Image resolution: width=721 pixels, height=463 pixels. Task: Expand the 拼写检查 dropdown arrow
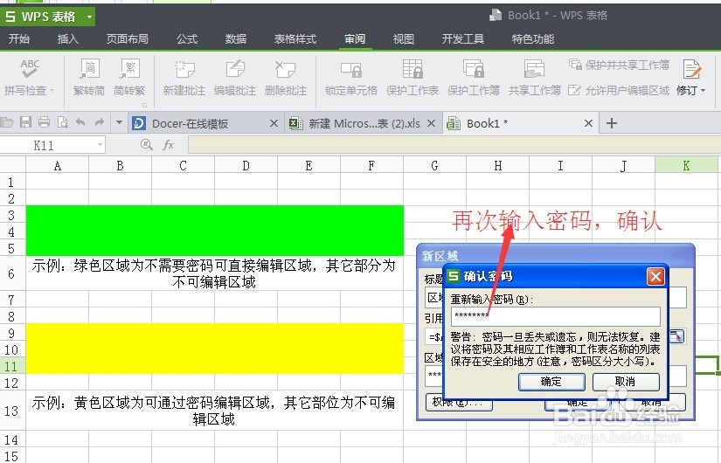point(52,91)
